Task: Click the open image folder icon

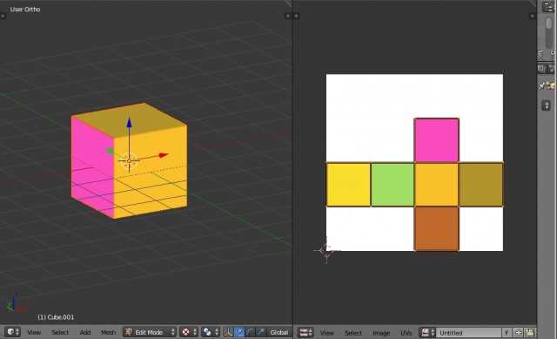Action: click(x=530, y=333)
